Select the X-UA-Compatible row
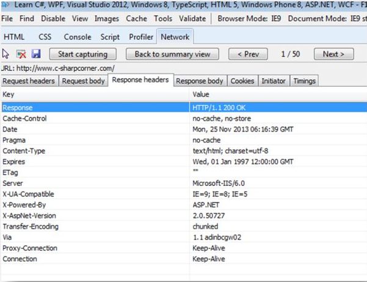 coord(184,194)
